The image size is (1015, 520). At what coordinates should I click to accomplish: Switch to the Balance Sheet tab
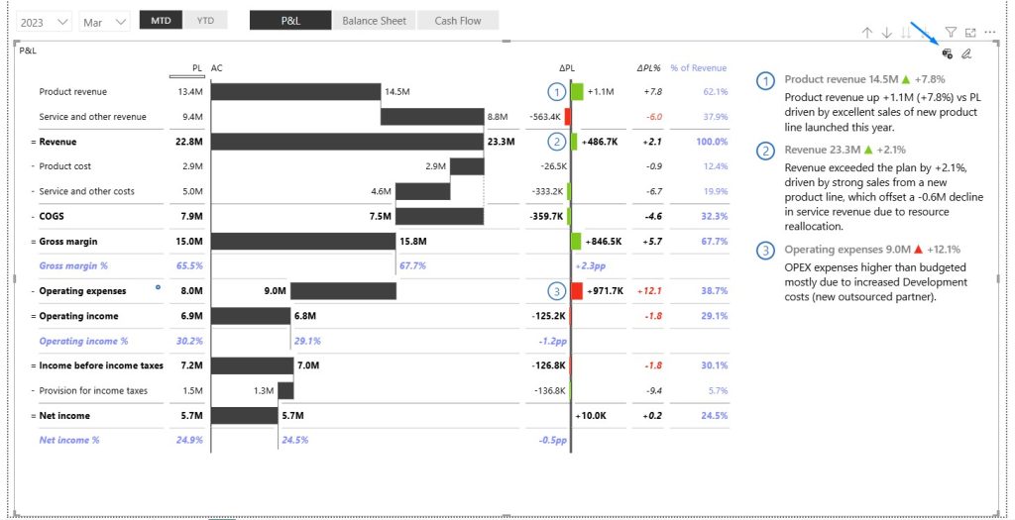point(374,21)
